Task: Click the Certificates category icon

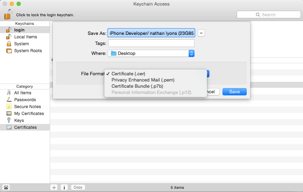Action: point(9,127)
